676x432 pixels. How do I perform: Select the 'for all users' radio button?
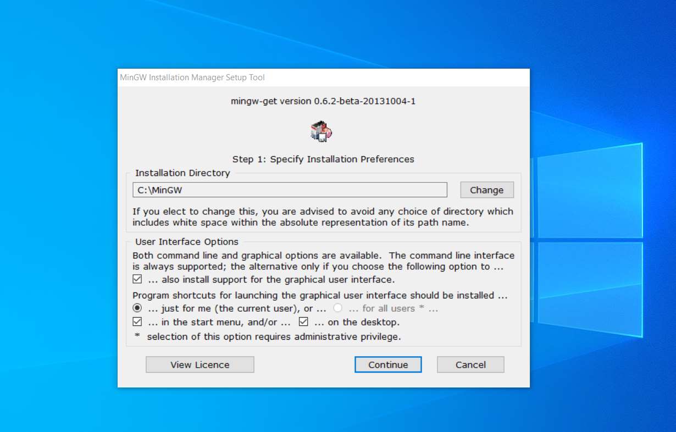click(x=339, y=308)
